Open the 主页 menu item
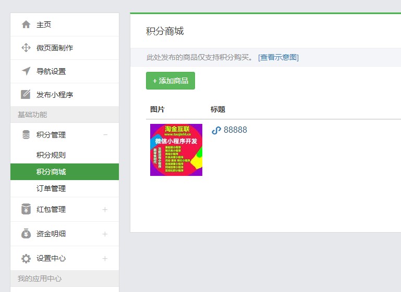 click(x=65, y=24)
